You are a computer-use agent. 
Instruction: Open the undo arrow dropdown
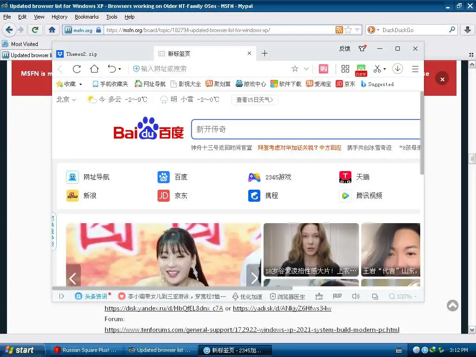click(x=119, y=69)
